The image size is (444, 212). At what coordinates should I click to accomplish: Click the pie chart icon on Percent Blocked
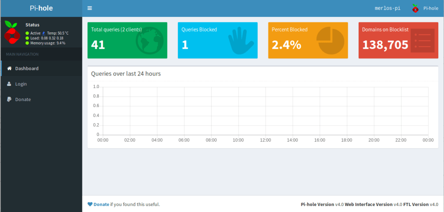pos(330,40)
